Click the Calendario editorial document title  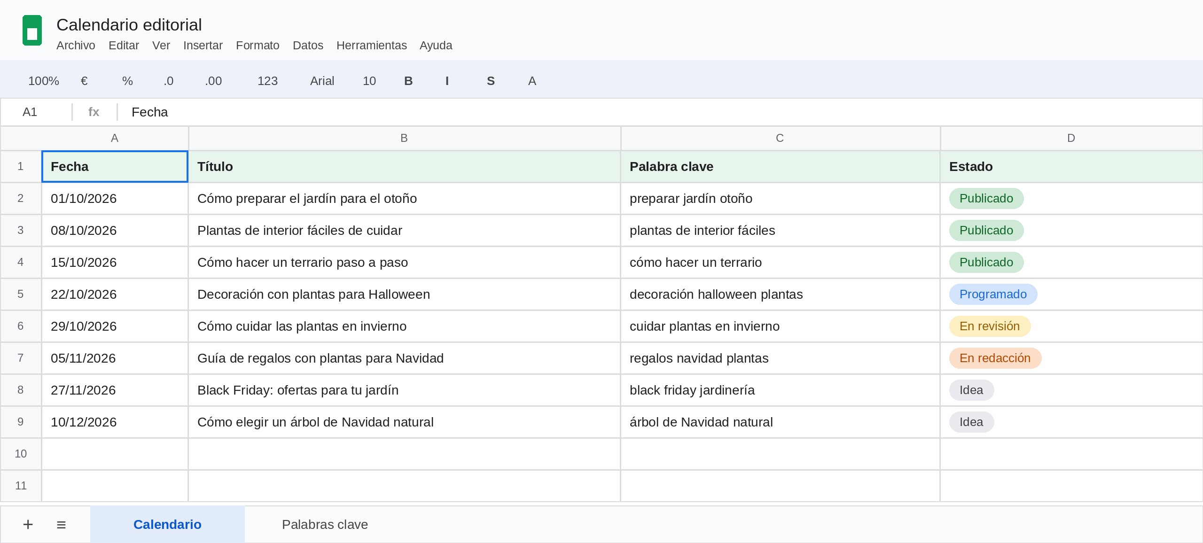click(x=129, y=24)
